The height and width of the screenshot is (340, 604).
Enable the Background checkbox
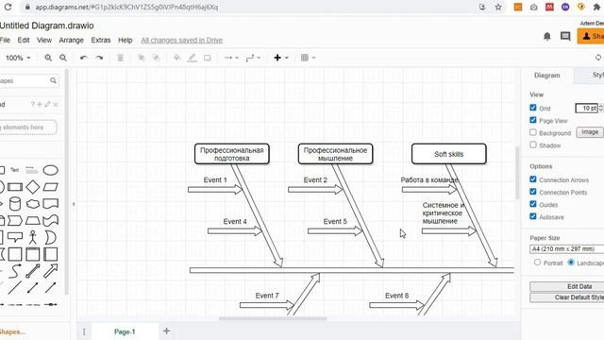pyautogui.click(x=533, y=132)
